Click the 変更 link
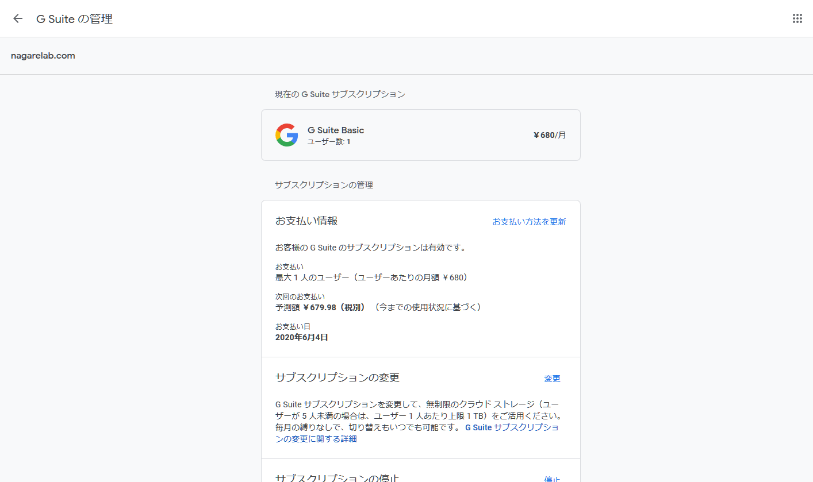Screen dimensions: 813x482 552,379
